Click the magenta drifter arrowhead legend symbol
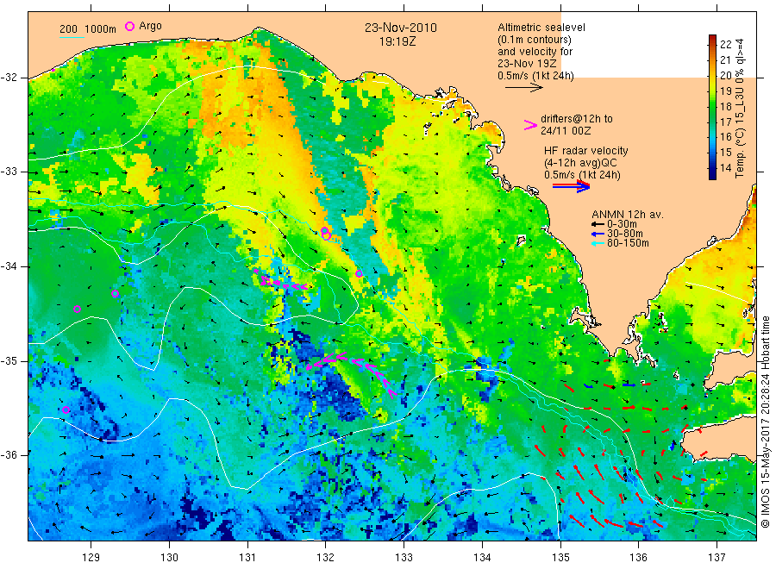This screenshot has width=776, height=569. click(x=530, y=125)
